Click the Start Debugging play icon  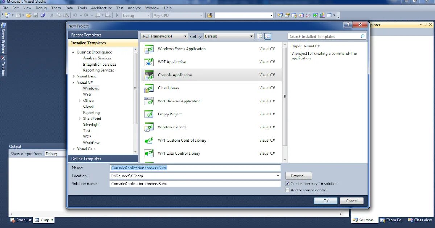(117, 15)
